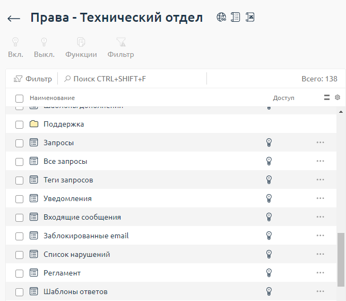
Task: Click the globe icon beside the page title
Action: point(221,17)
